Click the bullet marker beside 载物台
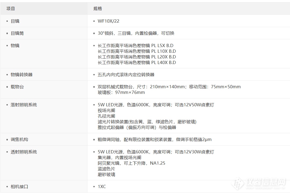 click(x=7, y=87)
